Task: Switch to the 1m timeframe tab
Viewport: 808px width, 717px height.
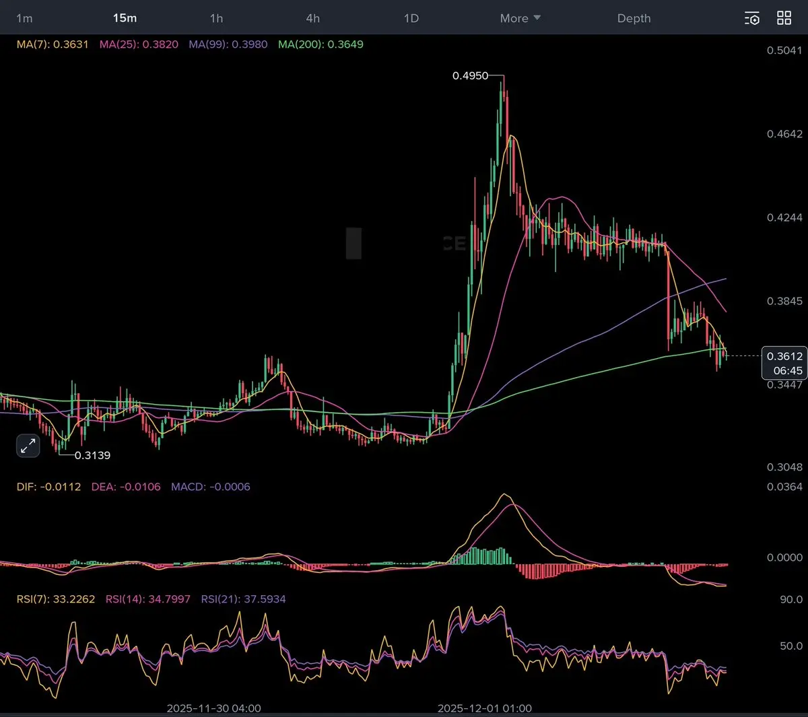Action: tap(24, 18)
